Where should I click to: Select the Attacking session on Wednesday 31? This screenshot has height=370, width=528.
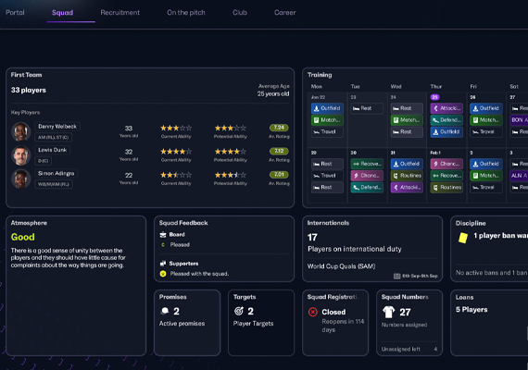pos(407,188)
